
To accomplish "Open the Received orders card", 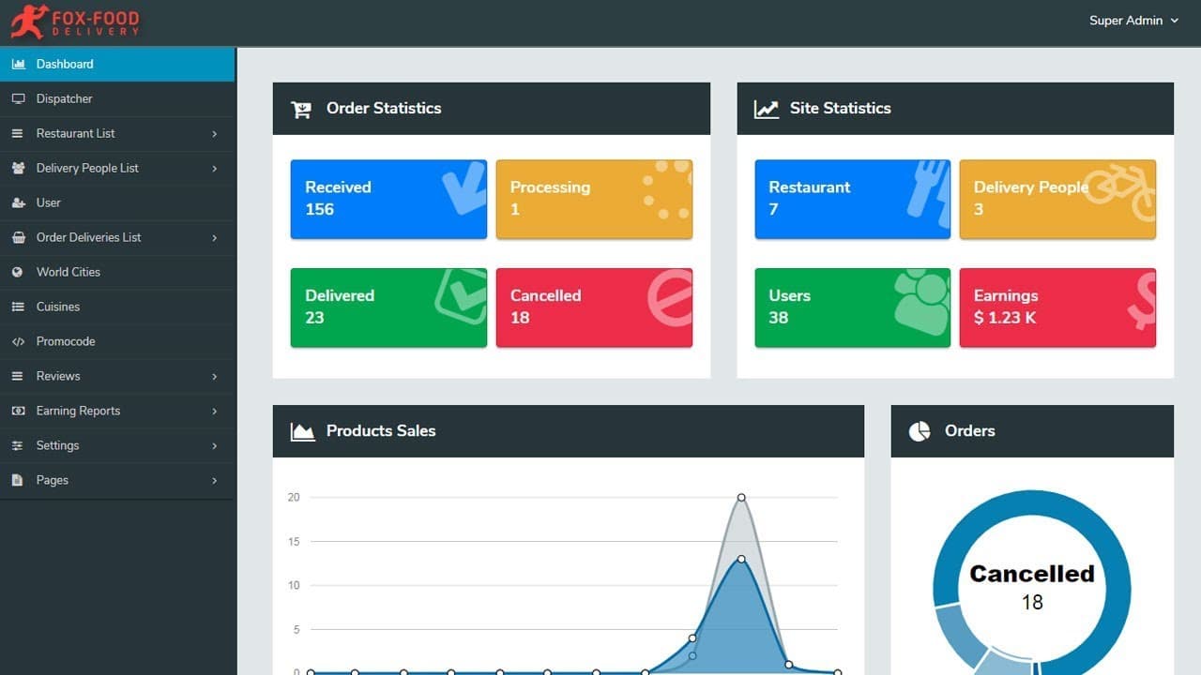I will pyautogui.click(x=388, y=199).
